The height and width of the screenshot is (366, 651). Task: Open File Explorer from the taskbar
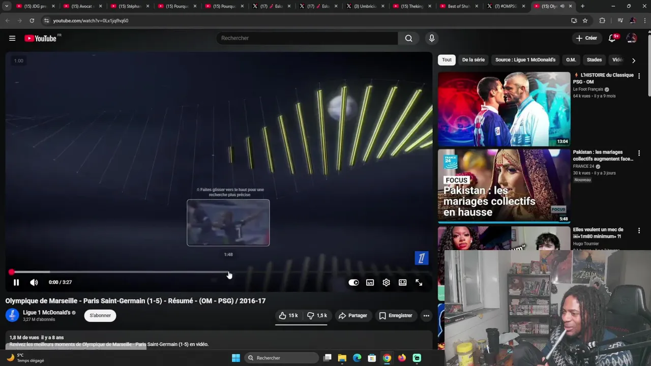click(x=342, y=358)
